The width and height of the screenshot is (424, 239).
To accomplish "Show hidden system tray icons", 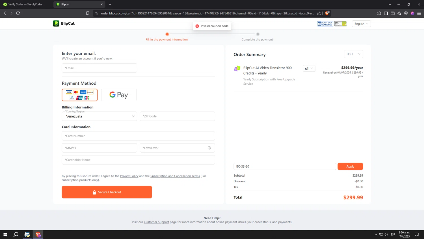I will (376, 234).
